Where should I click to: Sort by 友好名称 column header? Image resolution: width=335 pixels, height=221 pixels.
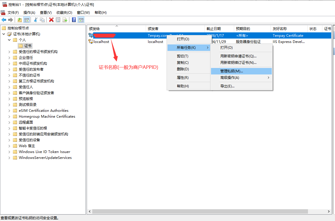[x=289, y=29]
